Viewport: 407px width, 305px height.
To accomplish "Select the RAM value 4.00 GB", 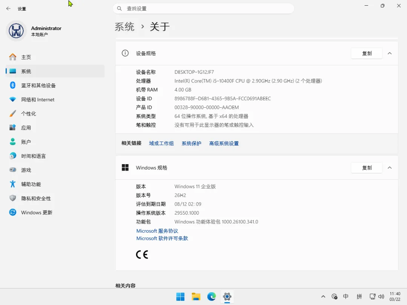I will [x=183, y=90].
